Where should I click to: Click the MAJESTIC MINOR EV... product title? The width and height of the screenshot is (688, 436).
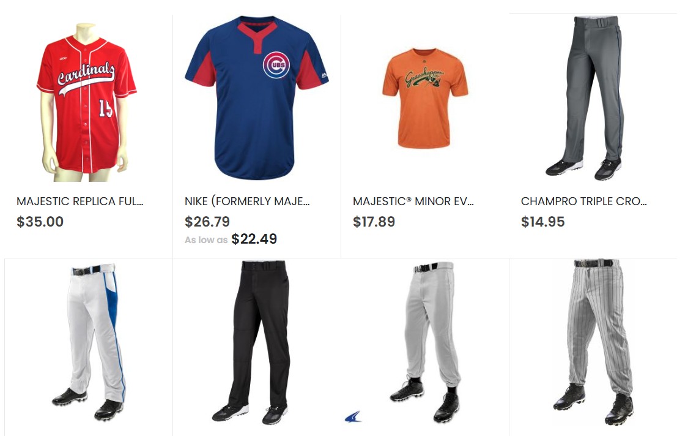click(x=413, y=201)
